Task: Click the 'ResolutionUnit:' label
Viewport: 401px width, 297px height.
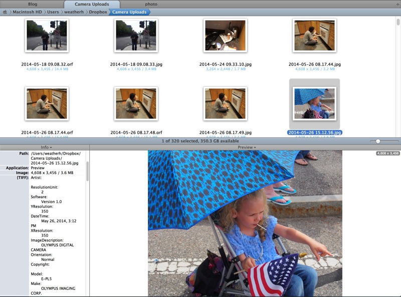Action: click(x=45, y=188)
